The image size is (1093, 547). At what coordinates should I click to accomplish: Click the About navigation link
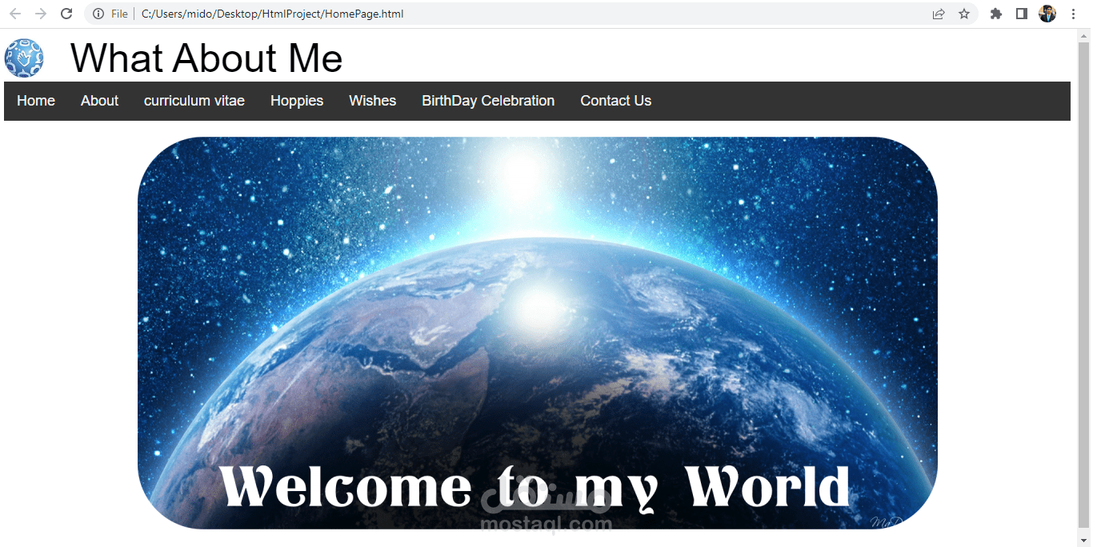tap(98, 101)
